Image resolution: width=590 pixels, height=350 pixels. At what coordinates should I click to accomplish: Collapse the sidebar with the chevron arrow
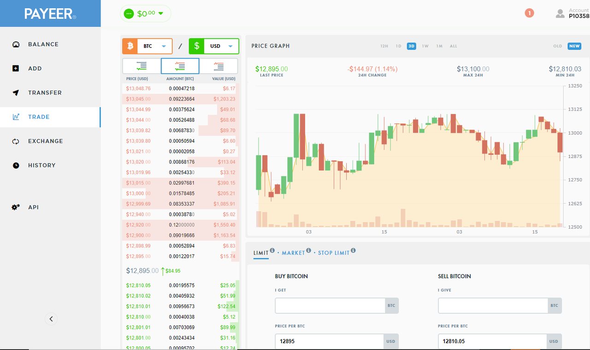coord(51,319)
